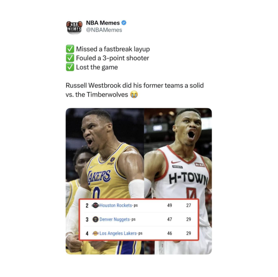Click the Houston Rockets team logo
Screen dimensions: 278x277
[x=95, y=205]
